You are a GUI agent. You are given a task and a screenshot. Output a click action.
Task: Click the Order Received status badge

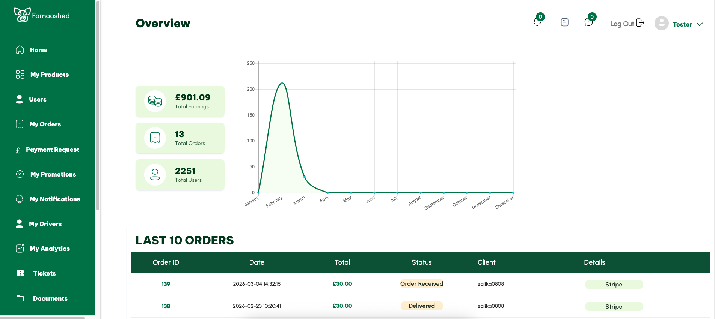pos(421,284)
